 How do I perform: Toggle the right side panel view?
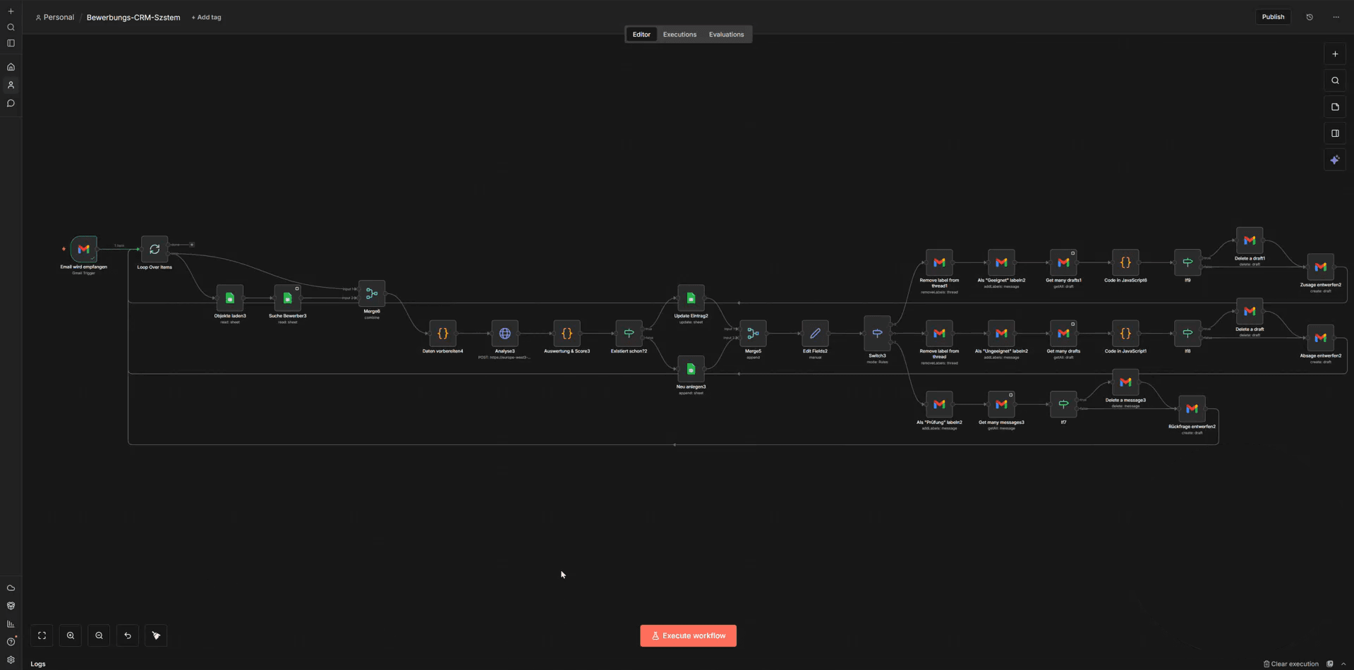click(x=1335, y=133)
